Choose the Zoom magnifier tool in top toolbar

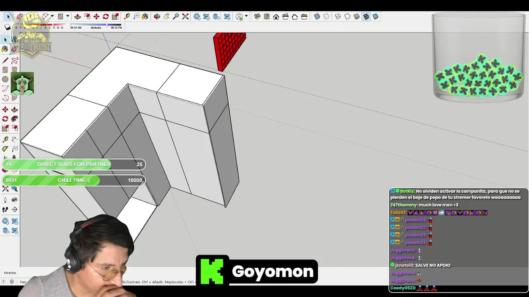tap(176, 16)
